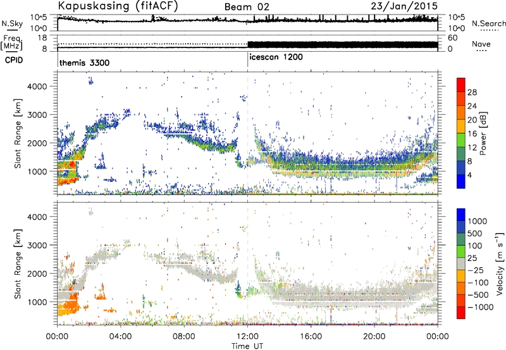Click the '20' tick on Power colorbar

472,120
